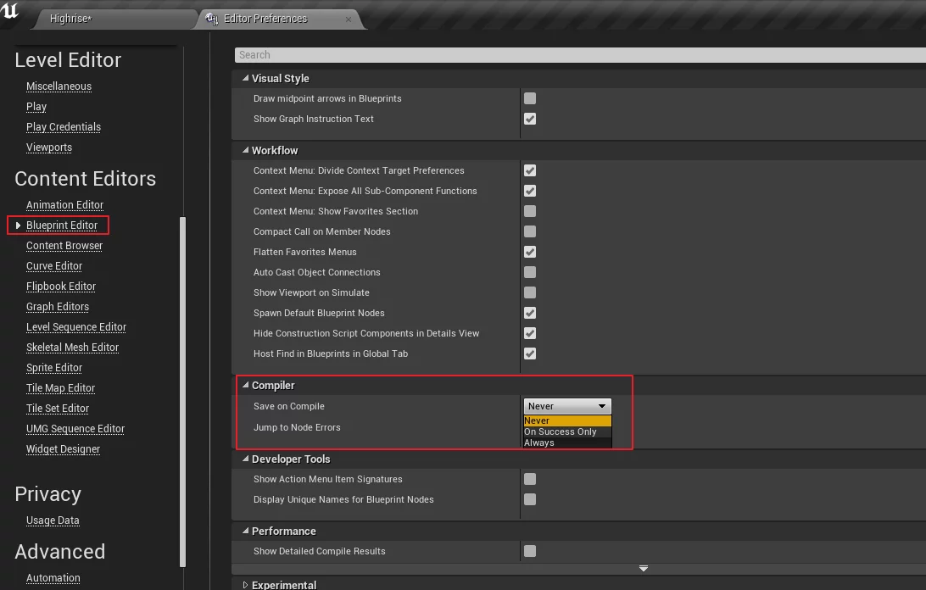Enable Auto Cast Object Connections checkbox
Viewport: 926px width, 590px height.
click(x=530, y=272)
